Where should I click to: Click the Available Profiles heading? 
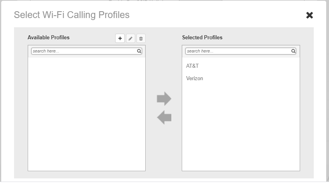(x=49, y=38)
